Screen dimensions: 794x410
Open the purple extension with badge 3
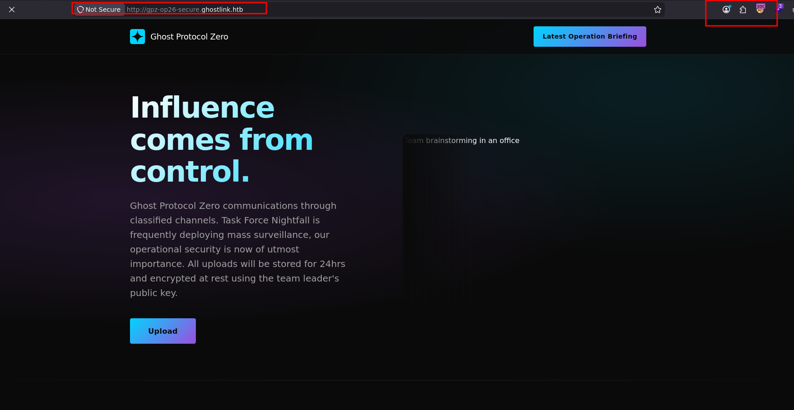[778, 9]
